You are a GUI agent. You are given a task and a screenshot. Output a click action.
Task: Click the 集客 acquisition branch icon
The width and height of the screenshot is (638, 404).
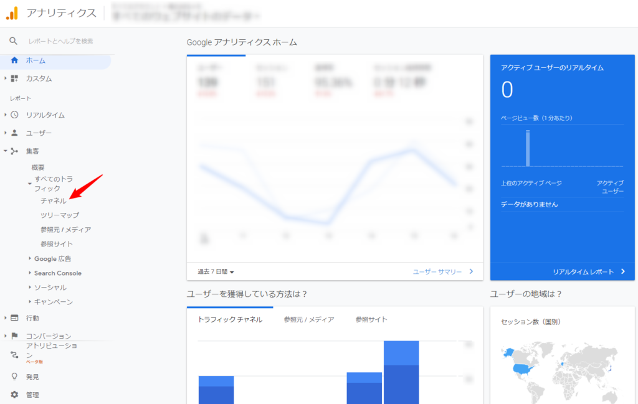click(x=14, y=151)
